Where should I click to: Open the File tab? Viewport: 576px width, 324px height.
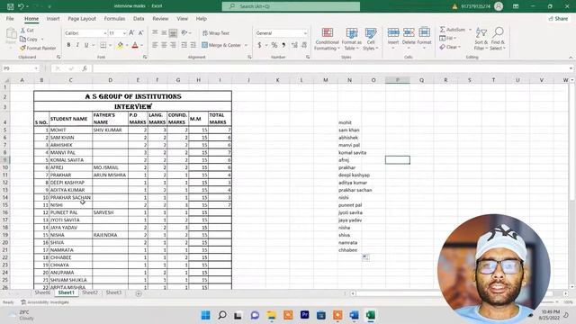pyautogui.click(x=10, y=18)
